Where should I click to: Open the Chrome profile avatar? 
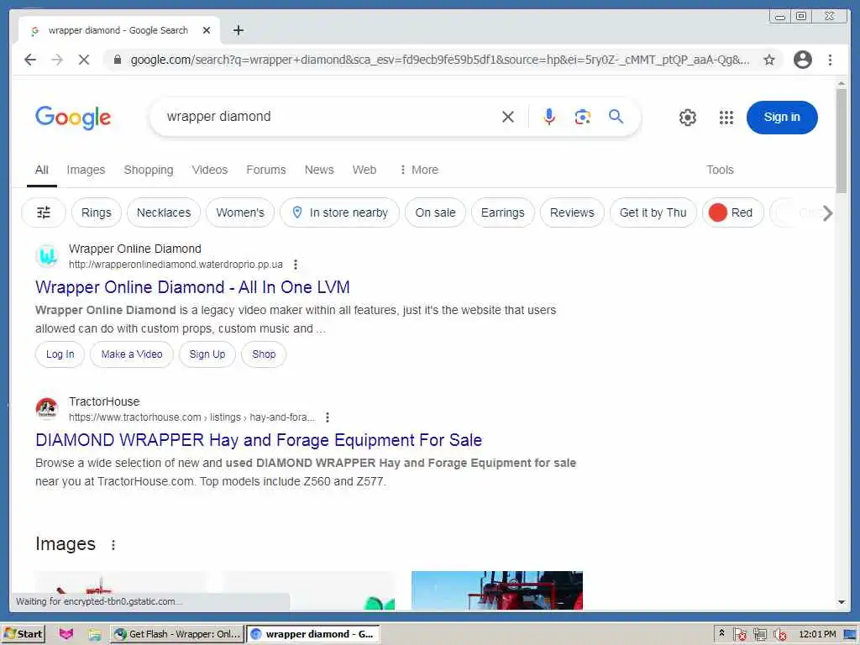tap(802, 60)
